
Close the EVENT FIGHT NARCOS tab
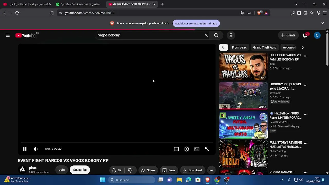(x=154, y=4)
